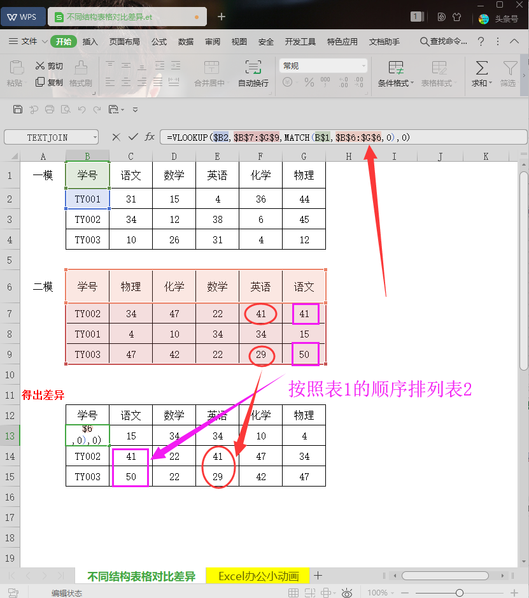Click the increase decimal places icon

tap(343, 82)
